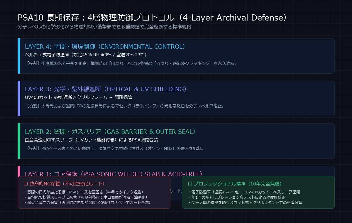Screen dimensions: 352x223
Task: Select the bullet '電子防湿庫（湿度45%一定）＋UV400カットOPPスリーブ密閉'
Action: (x=244, y=192)
